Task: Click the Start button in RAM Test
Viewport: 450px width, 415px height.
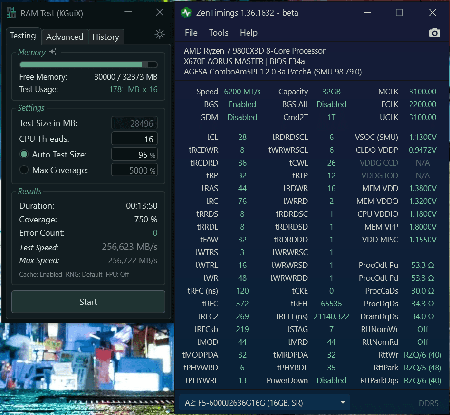Action: (88, 302)
